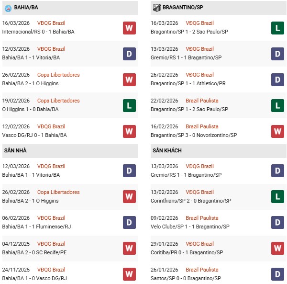
Task: Click the W badge for Bahia 2-0 SC Recife
Action: point(129,249)
